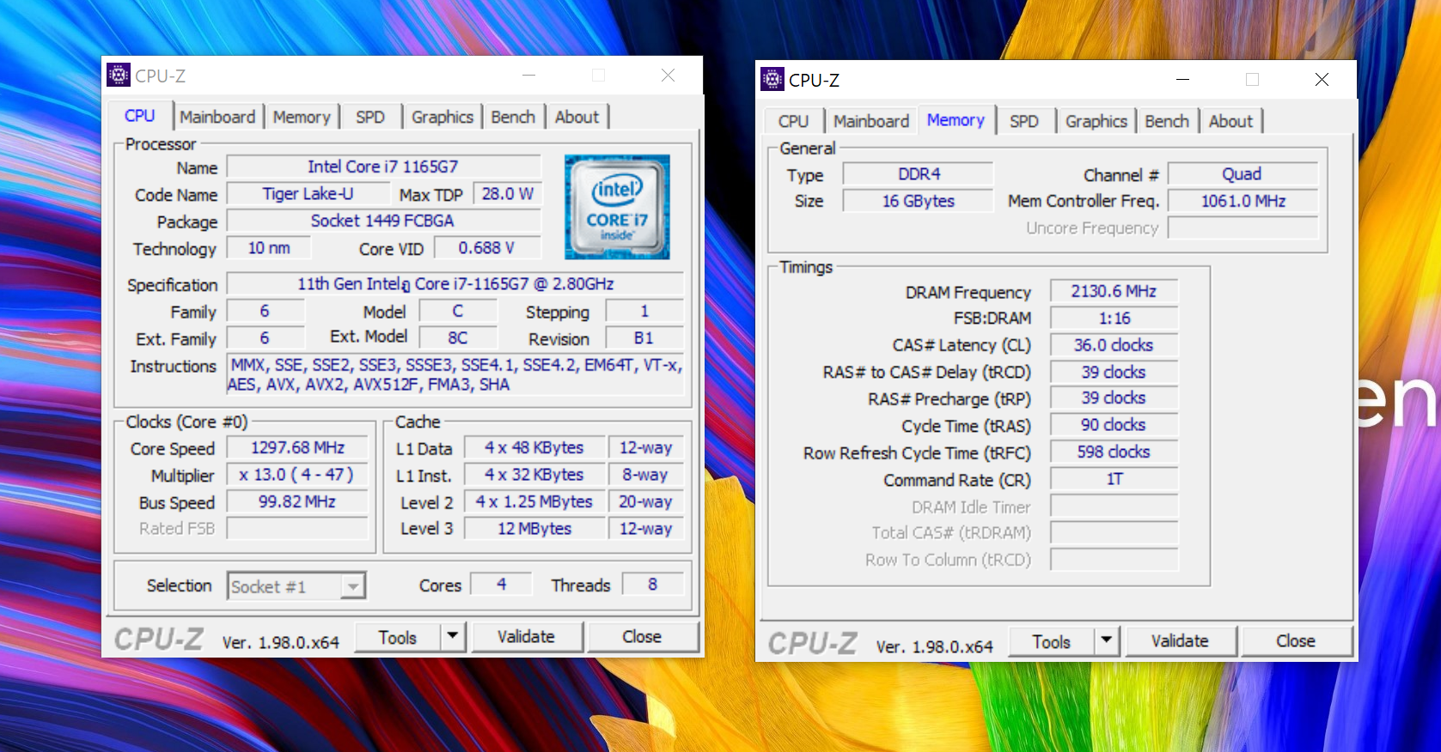Switch to Mainboard tab in left window
Image resolution: width=1441 pixels, height=752 pixels.
click(217, 117)
